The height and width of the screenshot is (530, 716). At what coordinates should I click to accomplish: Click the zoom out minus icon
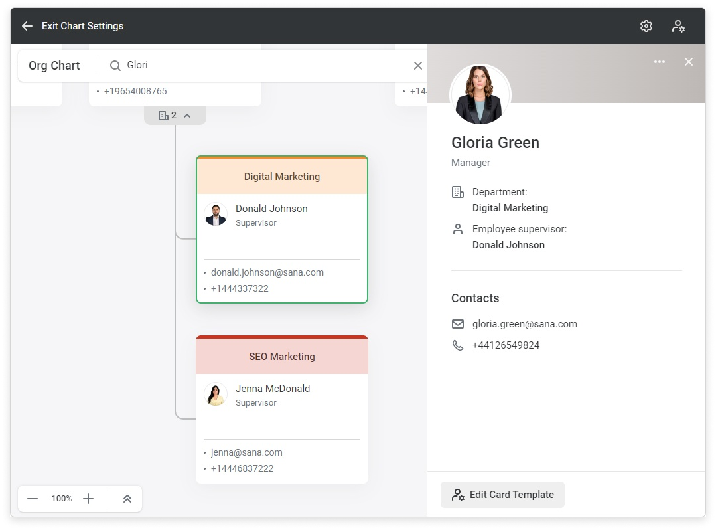pos(33,499)
